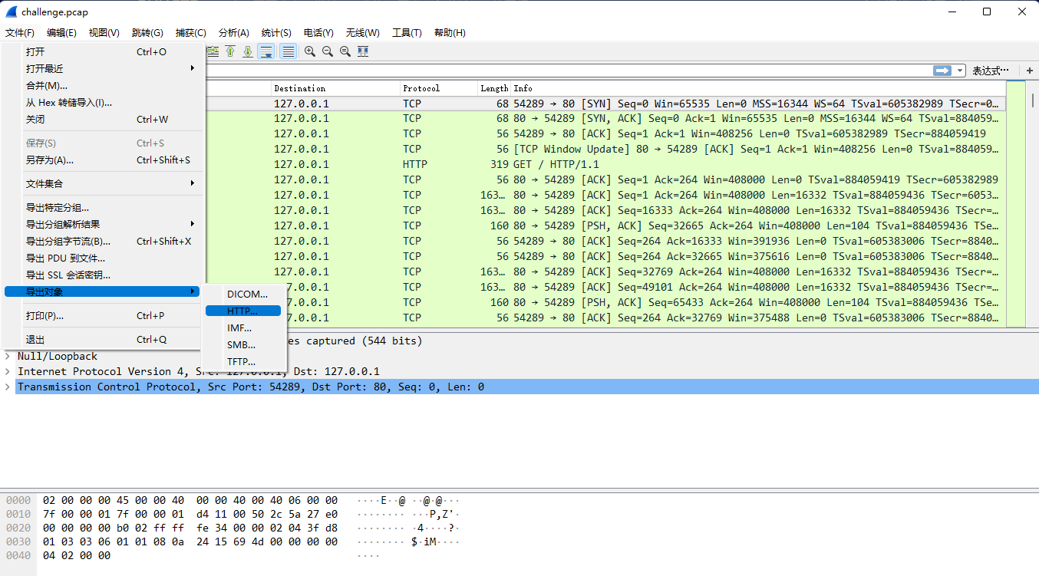Click the zoom out magnifier icon
1039x576 pixels.
pyautogui.click(x=328, y=51)
